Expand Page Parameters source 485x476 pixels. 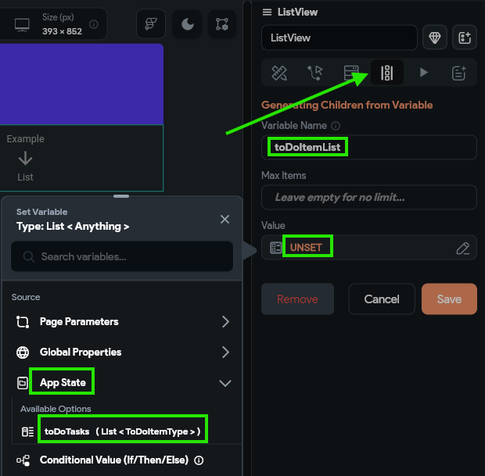123,322
